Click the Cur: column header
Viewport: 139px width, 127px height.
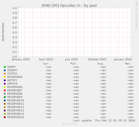(46, 64)
